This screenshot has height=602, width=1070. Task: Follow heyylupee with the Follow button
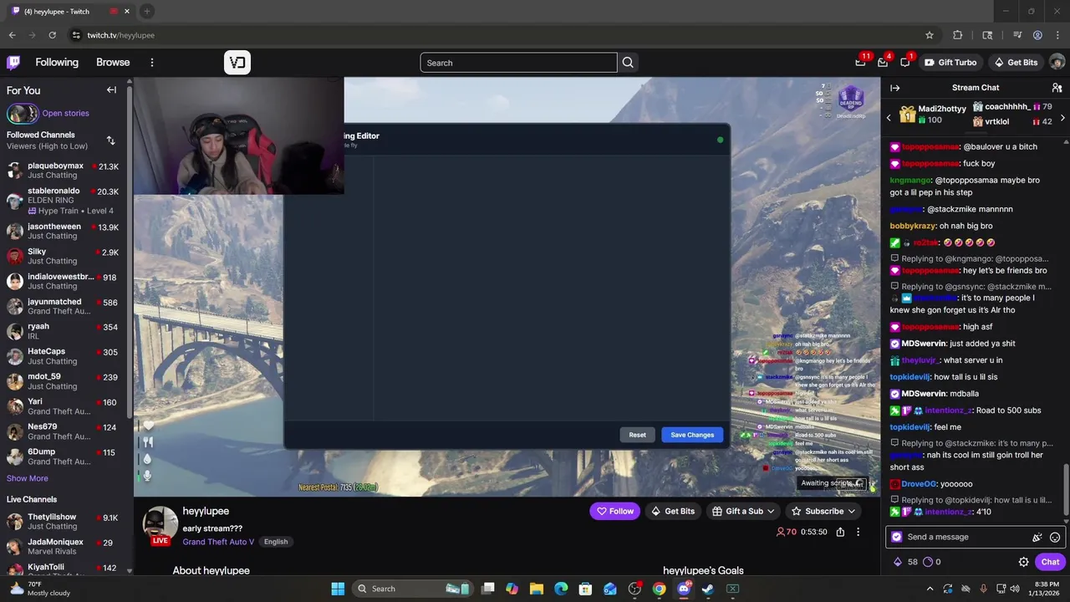click(x=614, y=511)
